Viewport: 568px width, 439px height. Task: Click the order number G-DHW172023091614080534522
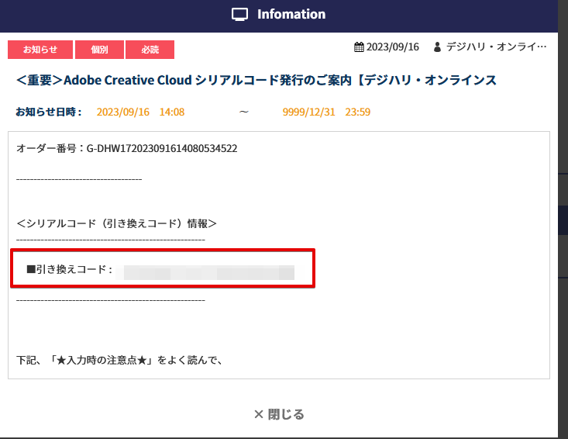126,148
